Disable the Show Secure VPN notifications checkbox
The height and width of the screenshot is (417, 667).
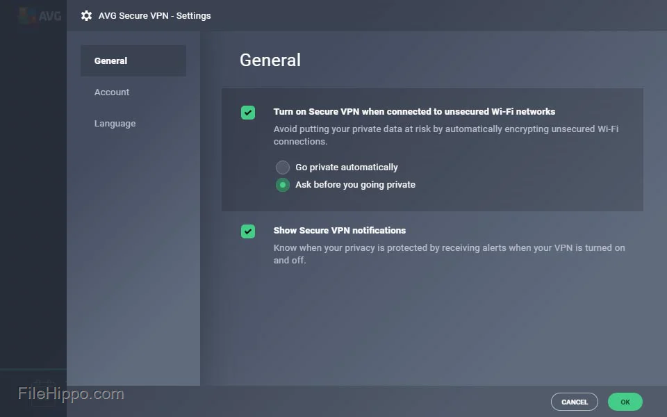click(248, 231)
